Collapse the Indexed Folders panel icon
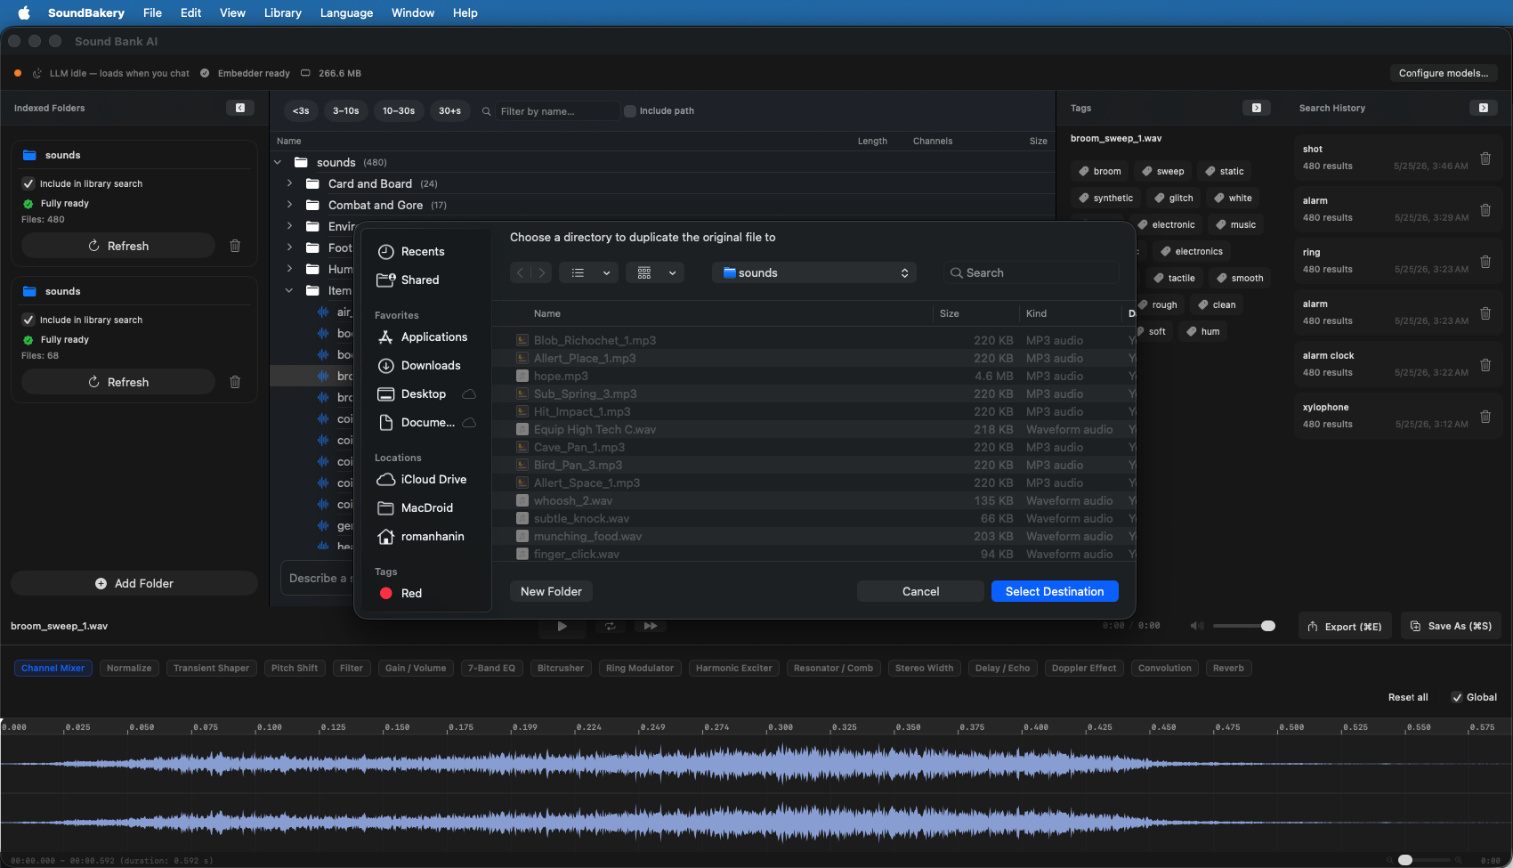 240,108
